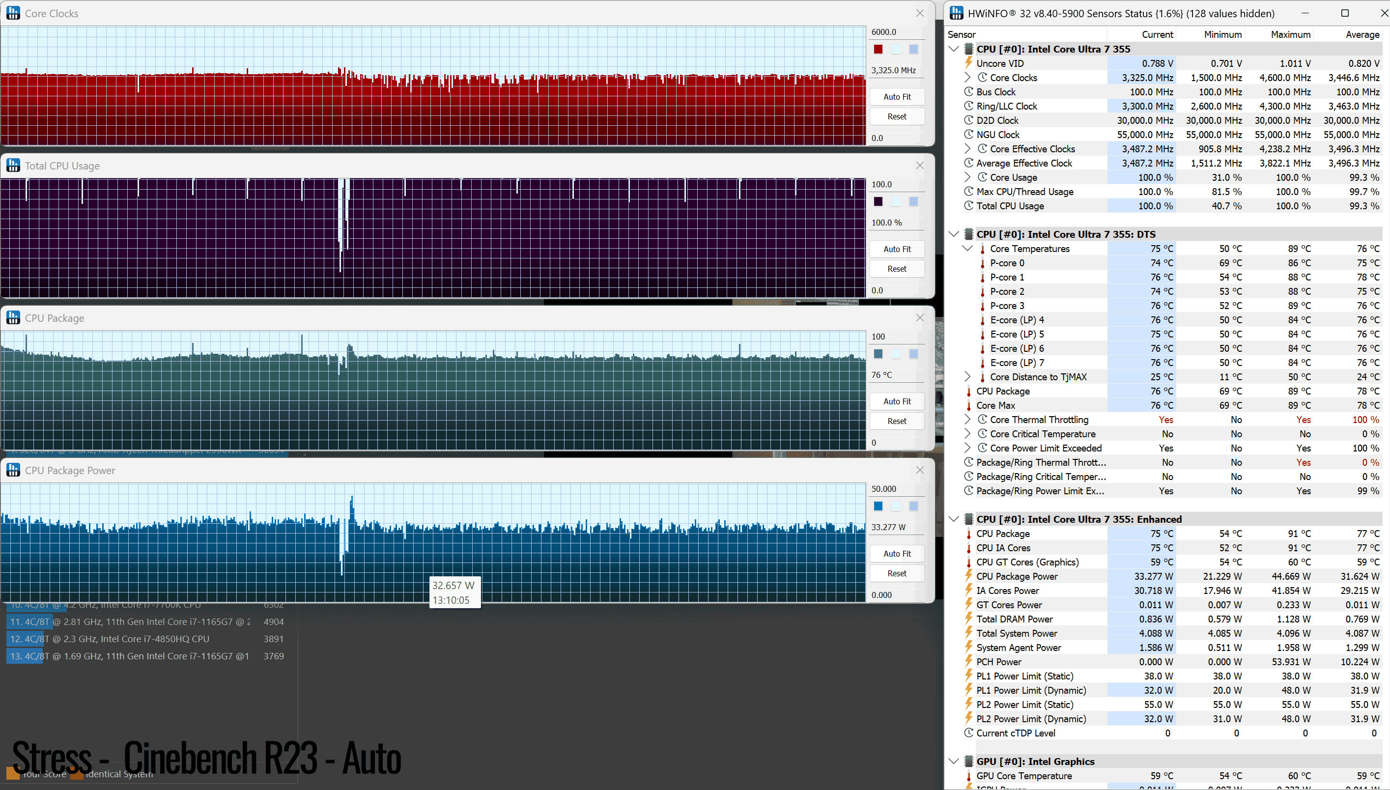The width and height of the screenshot is (1390, 790).
Task: Click the clock icon beside Ring/LLC Clock
Action: (x=968, y=106)
